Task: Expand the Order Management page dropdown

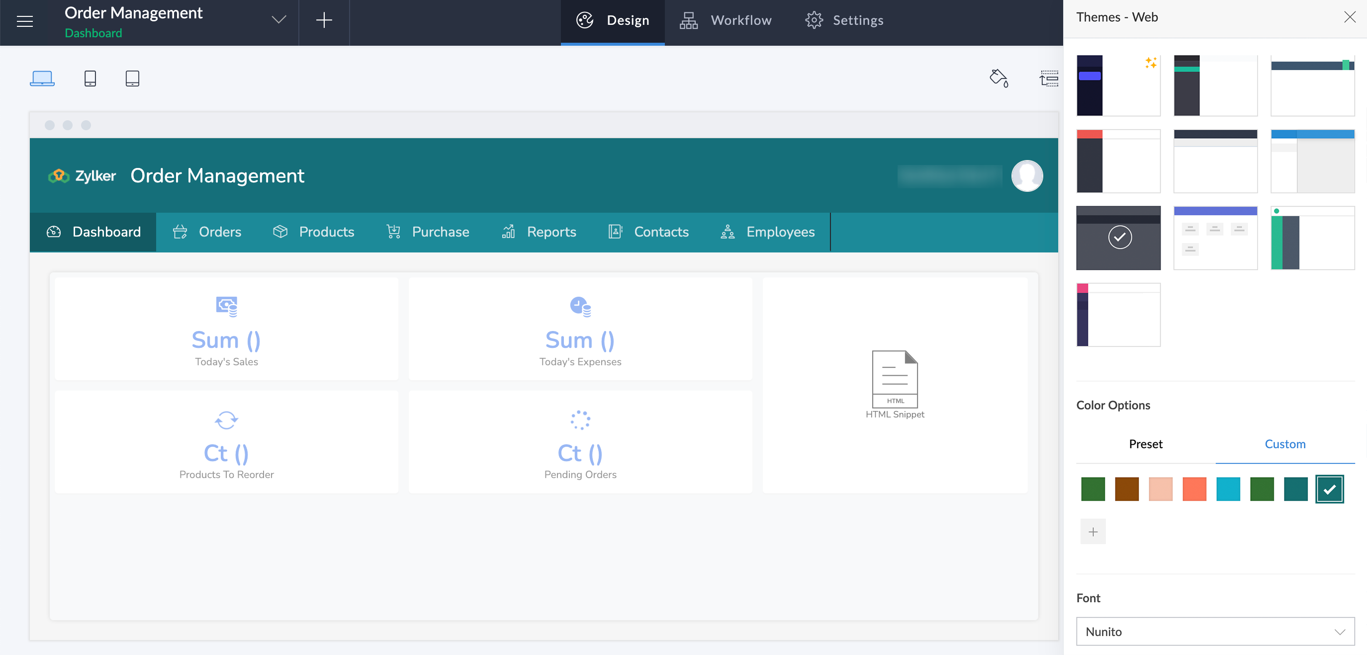Action: point(278,20)
